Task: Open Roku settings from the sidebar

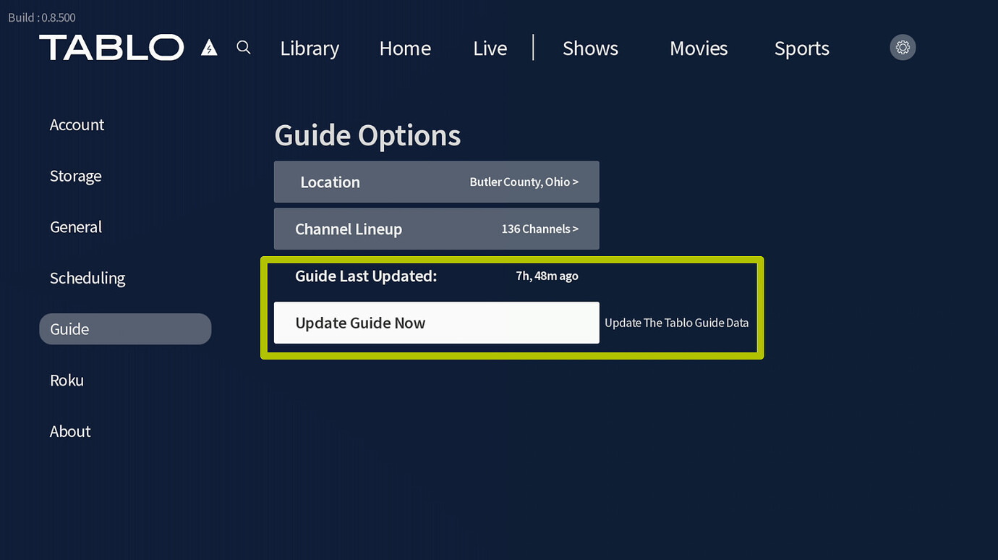Action: (x=67, y=380)
